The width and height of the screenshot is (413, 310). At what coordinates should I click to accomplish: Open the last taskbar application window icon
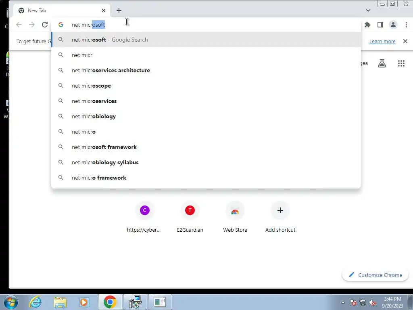tap(160, 302)
